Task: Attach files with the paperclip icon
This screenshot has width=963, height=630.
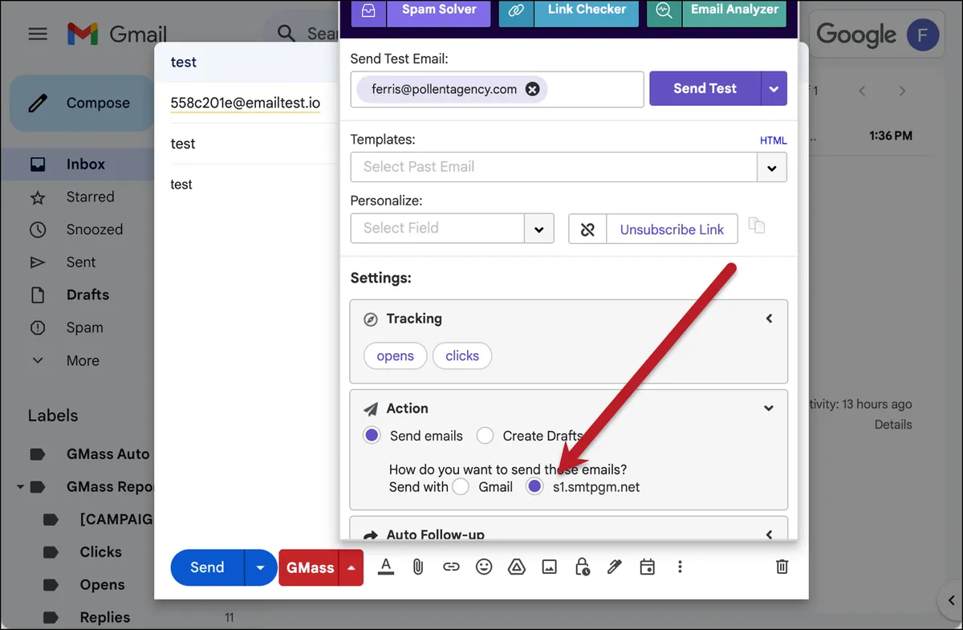Action: click(418, 567)
